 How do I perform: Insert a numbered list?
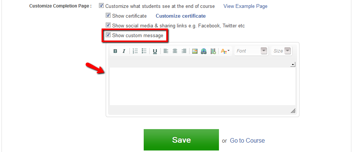pyautogui.click(x=135, y=51)
